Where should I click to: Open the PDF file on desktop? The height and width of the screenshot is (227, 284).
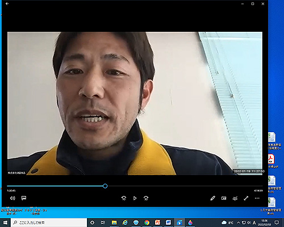pyautogui.click(x=272, y=161)
